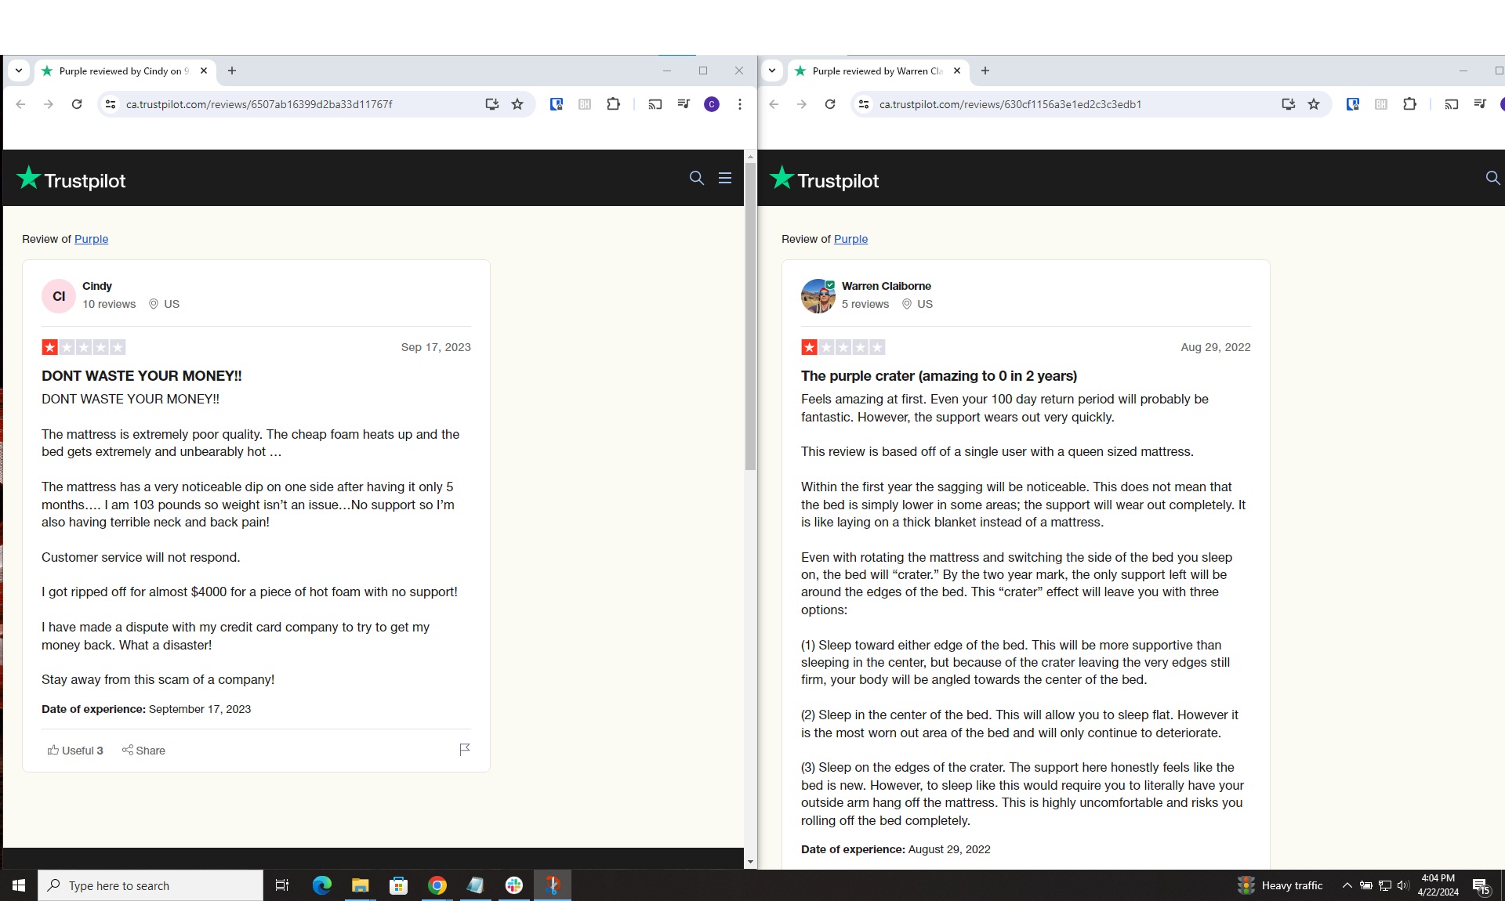
Task: Open extensions puzzle icon in right window
Action: coord(1409,104)
